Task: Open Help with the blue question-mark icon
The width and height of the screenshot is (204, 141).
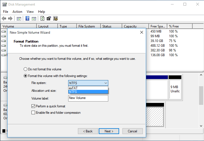Action: click(27, 18)
